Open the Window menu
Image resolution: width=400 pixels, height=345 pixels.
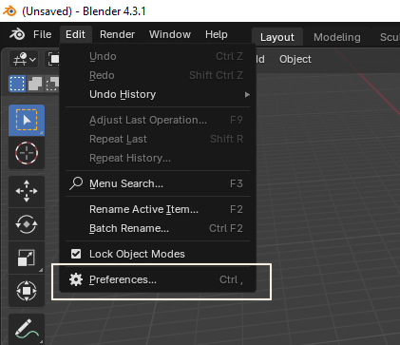point(170,34)
